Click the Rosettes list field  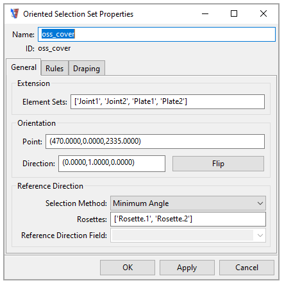coord(188,219)
